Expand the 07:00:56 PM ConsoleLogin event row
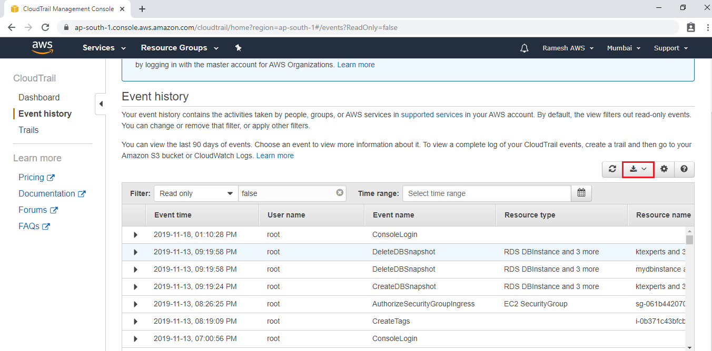Viewport: 712px width, 351px height. click(x=135, y=339)
